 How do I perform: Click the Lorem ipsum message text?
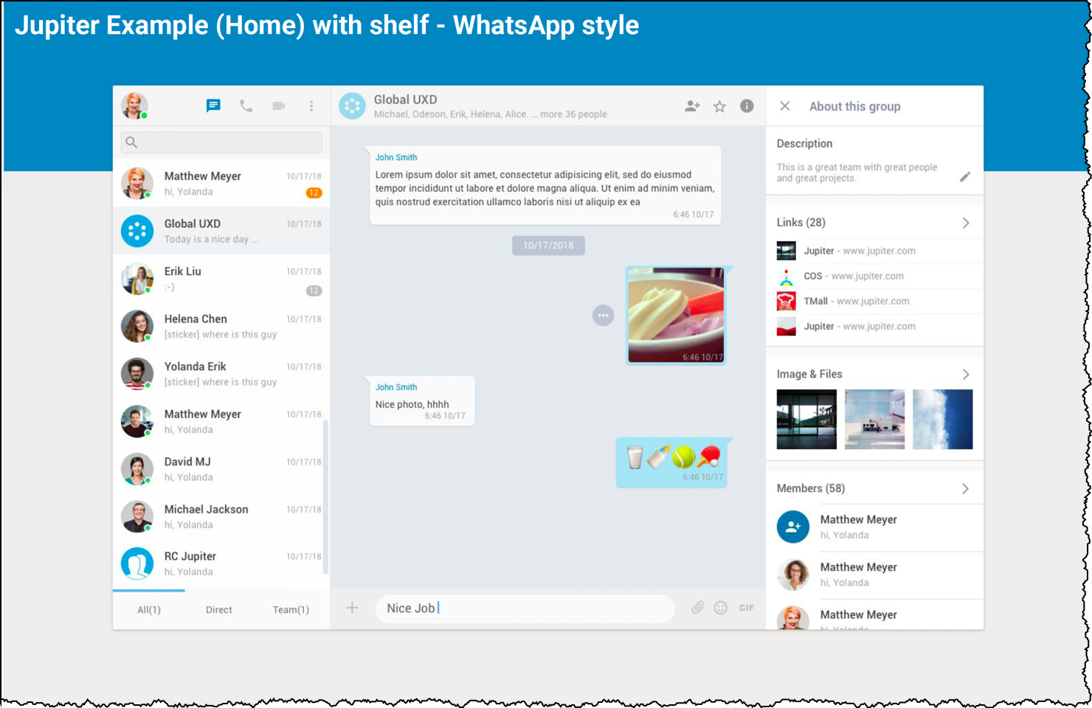click(545, 188)
